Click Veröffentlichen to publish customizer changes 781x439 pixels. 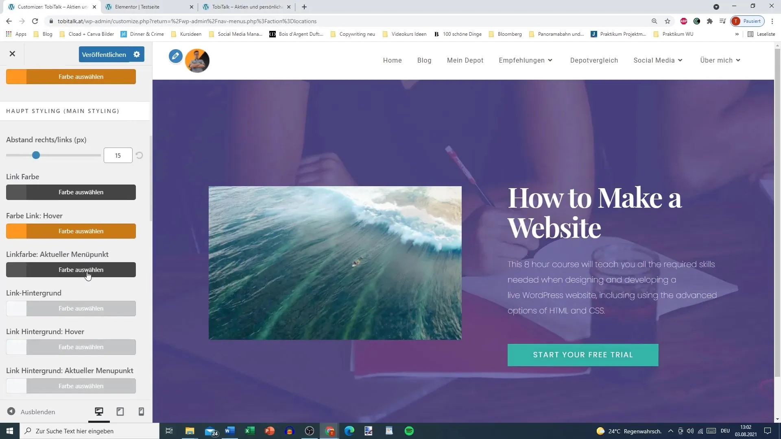(104, 54)
